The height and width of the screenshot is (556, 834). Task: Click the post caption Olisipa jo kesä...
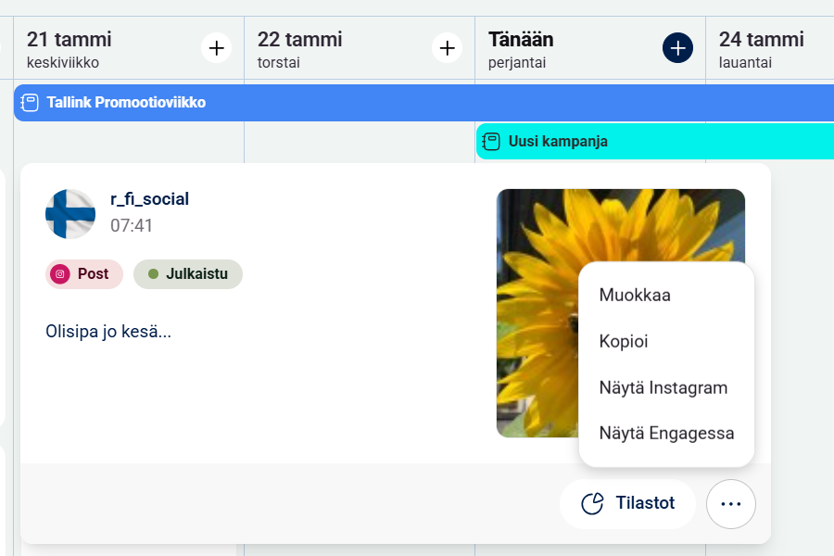point(108,332)
